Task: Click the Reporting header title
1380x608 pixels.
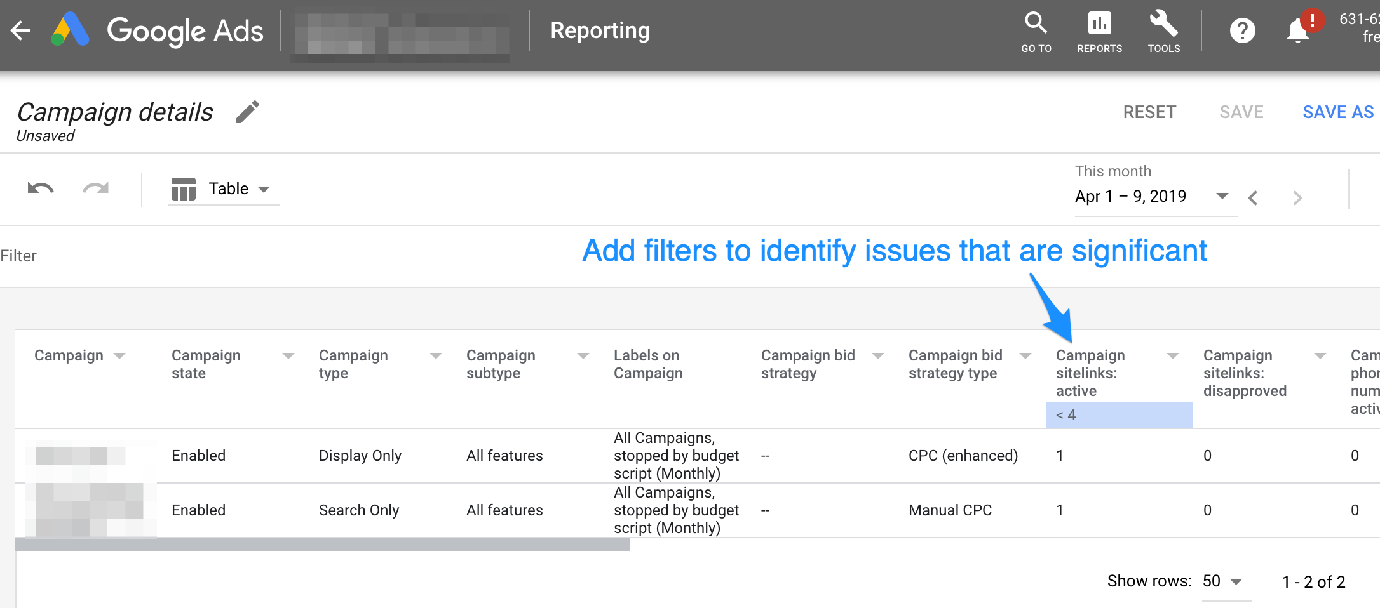Action: point(600,30)
